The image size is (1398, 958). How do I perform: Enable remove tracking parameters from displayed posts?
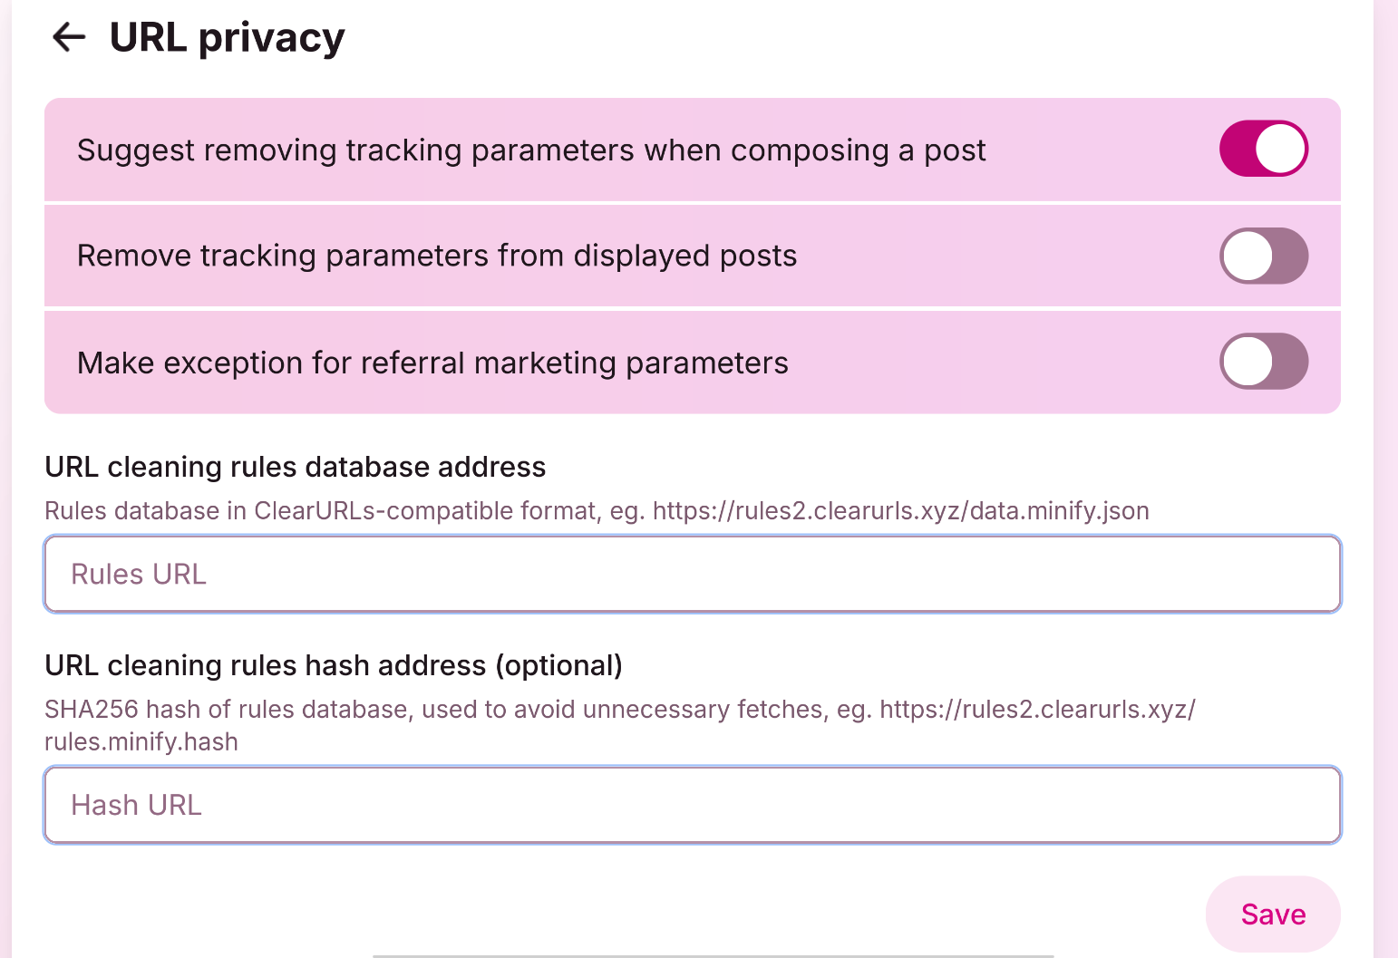tap(1263, 256)
